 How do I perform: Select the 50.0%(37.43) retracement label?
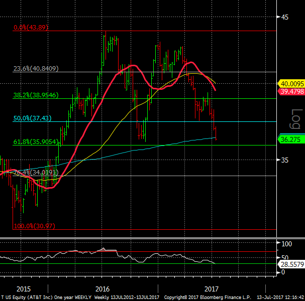click(32, 118)
